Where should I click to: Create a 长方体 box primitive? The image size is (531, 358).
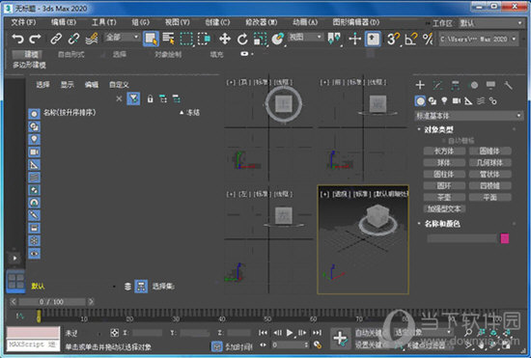coord(444,151)
